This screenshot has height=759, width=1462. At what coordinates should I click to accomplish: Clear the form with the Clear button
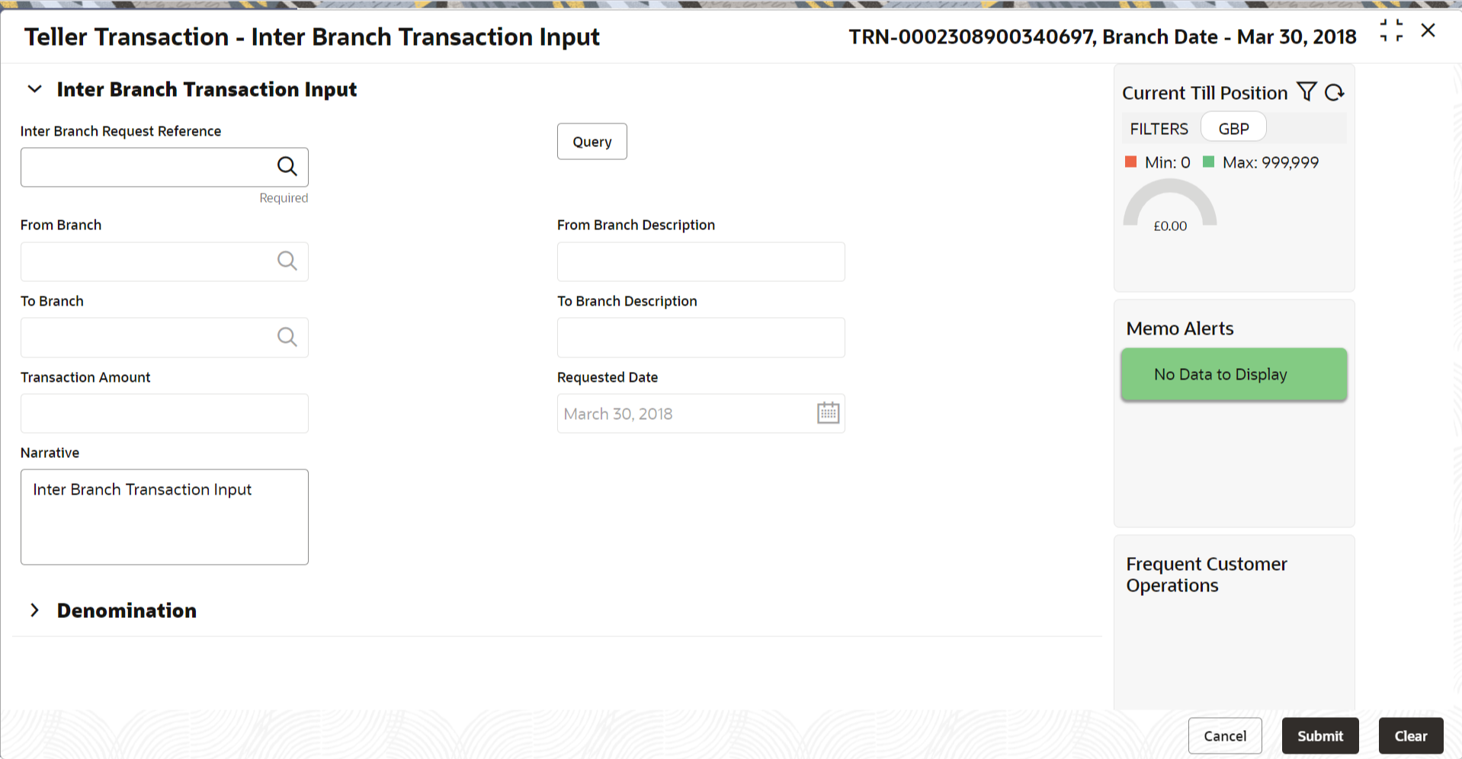pyautogui.click(x=1411, y=735)
